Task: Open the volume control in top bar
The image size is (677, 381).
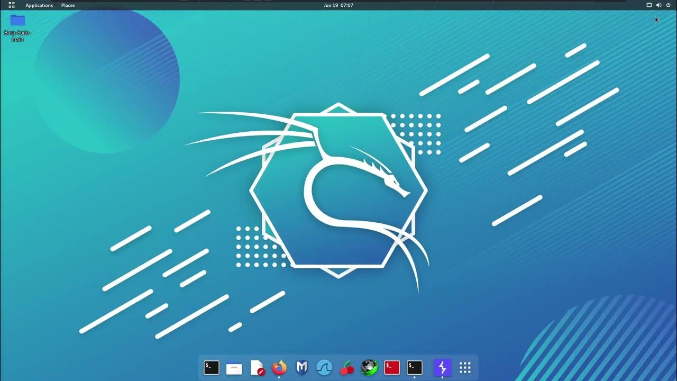Action: (x=658, y=5)
